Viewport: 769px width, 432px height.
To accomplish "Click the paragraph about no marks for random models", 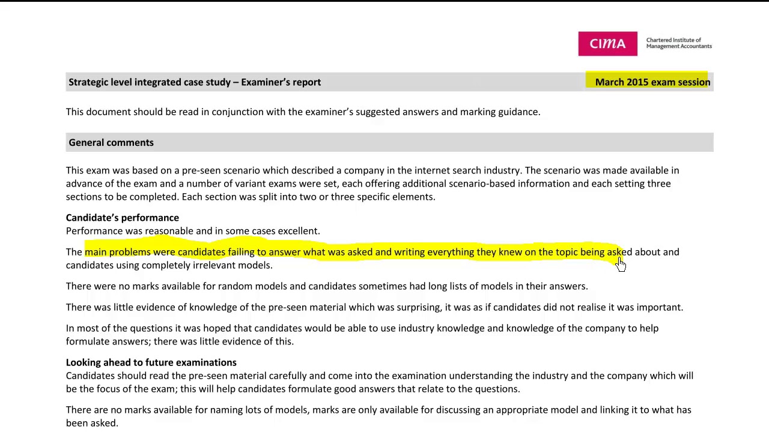I will (x=326, y=286).
